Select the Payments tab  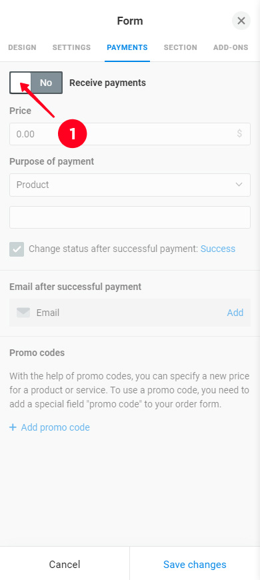pyautogui.click(x=127, y=47)
